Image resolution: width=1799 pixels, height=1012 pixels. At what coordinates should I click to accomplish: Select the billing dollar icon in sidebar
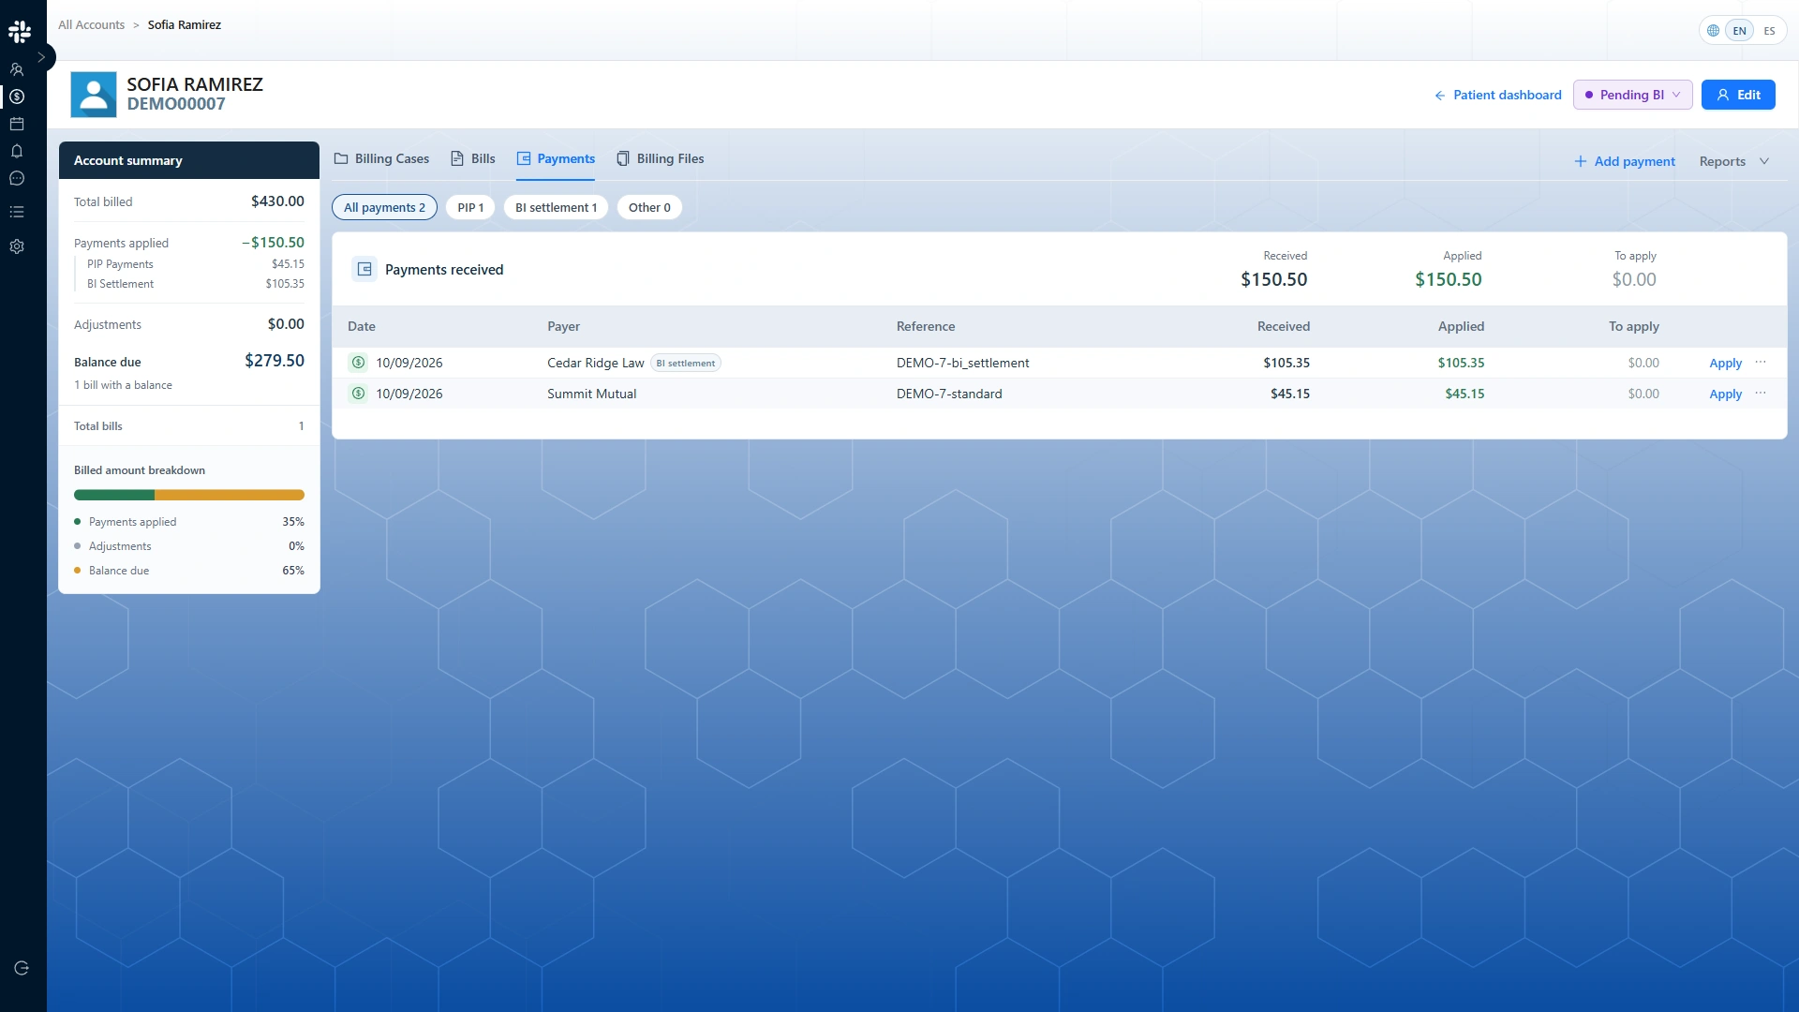(17, 97)
